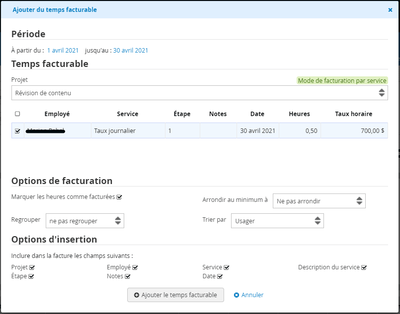Viewport: 400px width, 314px height.
Task: Toggle the select-all checkbox in table header
Action: click(18, 114)
